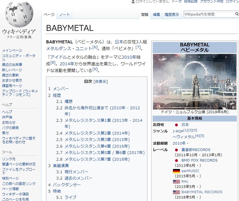Open 関連ページの更新状況 link

(x=19, y=164)
